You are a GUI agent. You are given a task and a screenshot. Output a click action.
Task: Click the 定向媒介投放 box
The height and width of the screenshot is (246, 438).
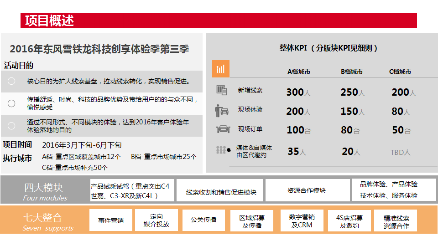(x=156, y=220)
